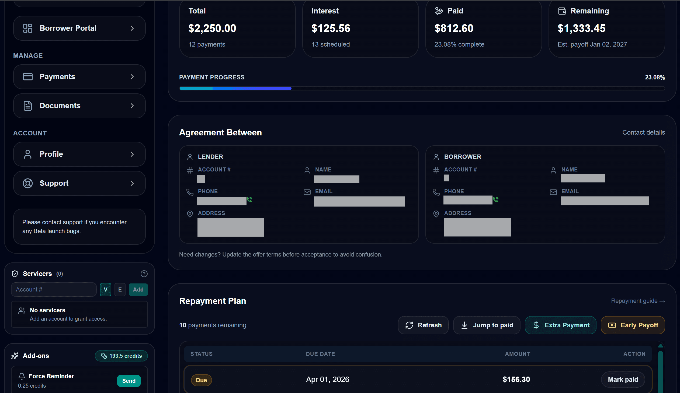Image resolution: width=680 pixels, height=393 pixels.
Task: Expand the Documents section chevron
Action: tap(132, 106)
